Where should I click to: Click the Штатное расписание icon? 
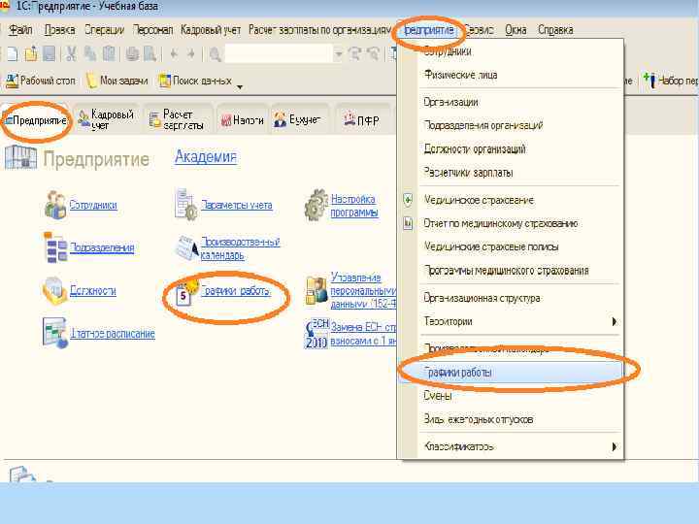click(54, 333)
